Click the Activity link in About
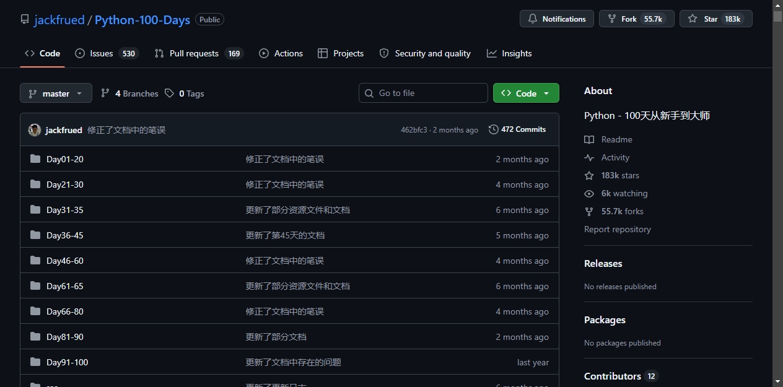 click(615, 157)
